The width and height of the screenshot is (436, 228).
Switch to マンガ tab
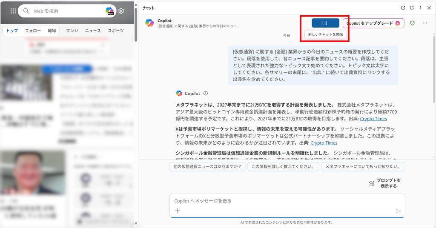click(72, 31)
